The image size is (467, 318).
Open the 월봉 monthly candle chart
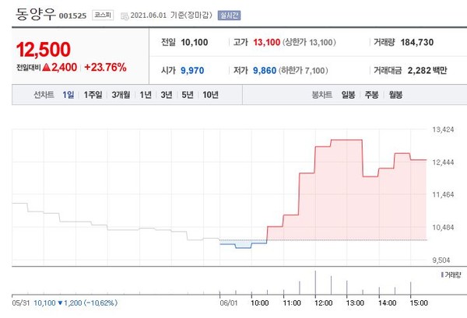point(395,95)
